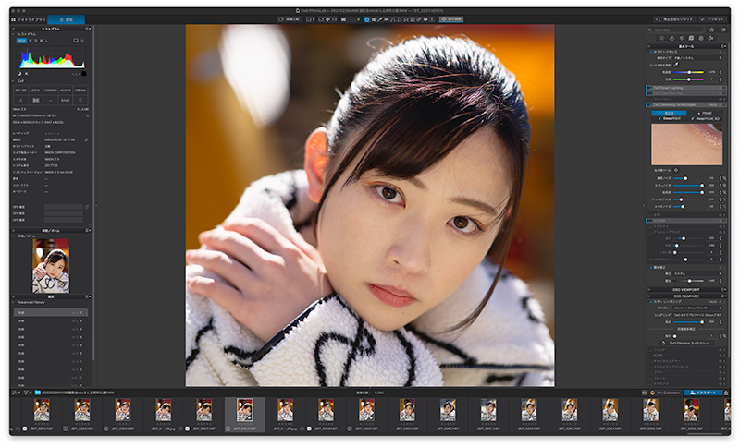This screenshot has height=447, width=740.
Task: Click the 画像比較 compare button
Action: tap(289, 19)
